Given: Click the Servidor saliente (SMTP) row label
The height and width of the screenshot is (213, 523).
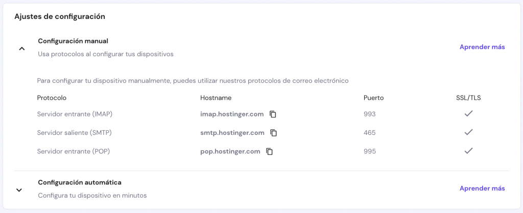Looking at the screenshot, I should coord(74,133).
